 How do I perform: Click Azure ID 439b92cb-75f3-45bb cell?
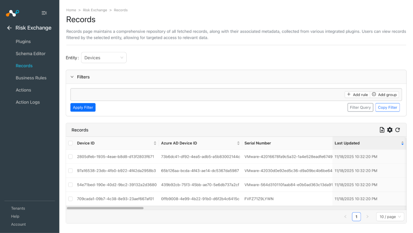click(x=200, y=185)
